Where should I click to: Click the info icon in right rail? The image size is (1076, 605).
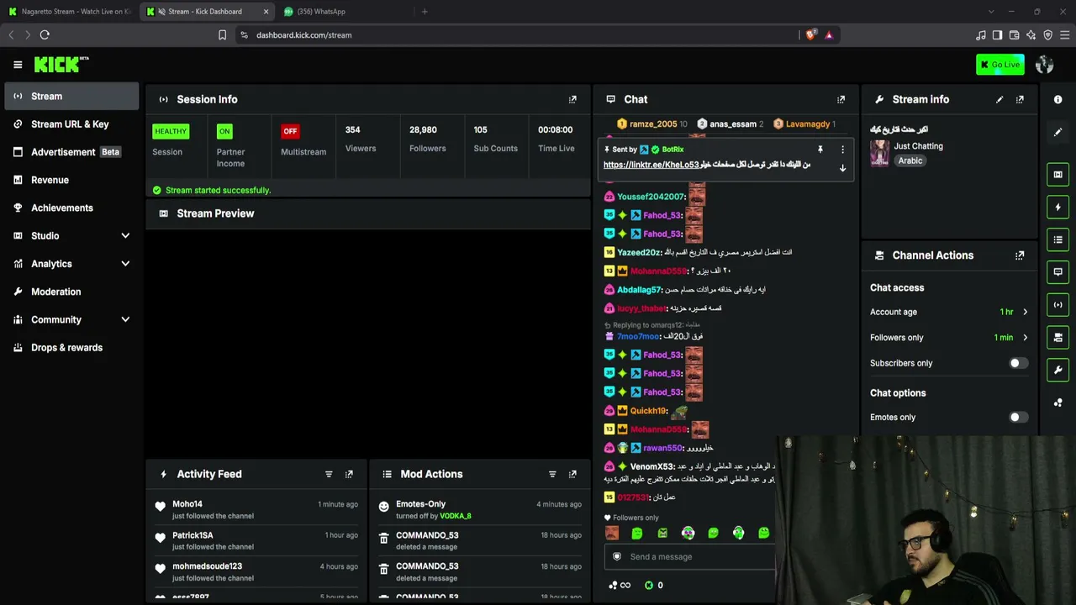tap(1058, 99)
